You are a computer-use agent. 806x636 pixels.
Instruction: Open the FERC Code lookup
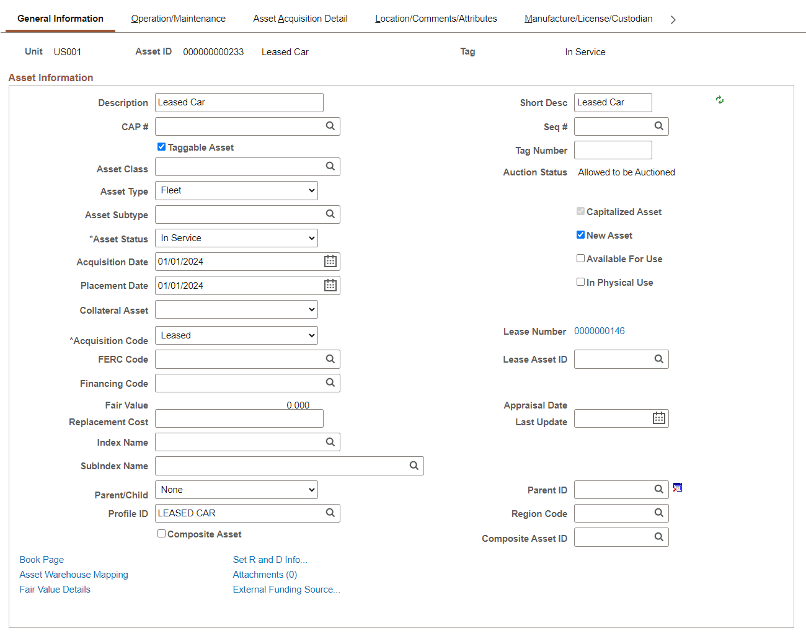[330, 359]
